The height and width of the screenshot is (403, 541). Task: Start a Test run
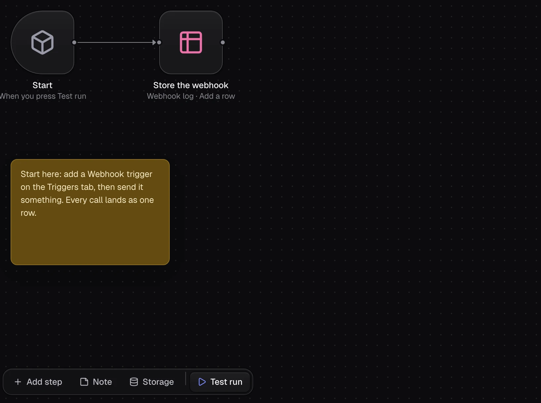tap(220, 382)
